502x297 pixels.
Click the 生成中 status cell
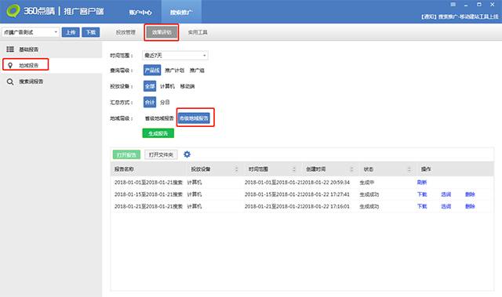[367, 183]
